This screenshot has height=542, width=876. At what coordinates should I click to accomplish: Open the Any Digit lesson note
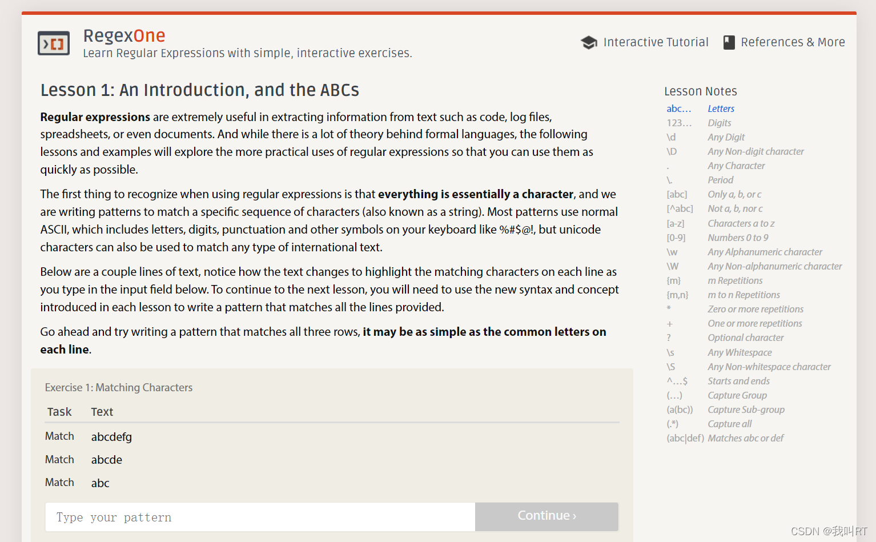(726, 137)
